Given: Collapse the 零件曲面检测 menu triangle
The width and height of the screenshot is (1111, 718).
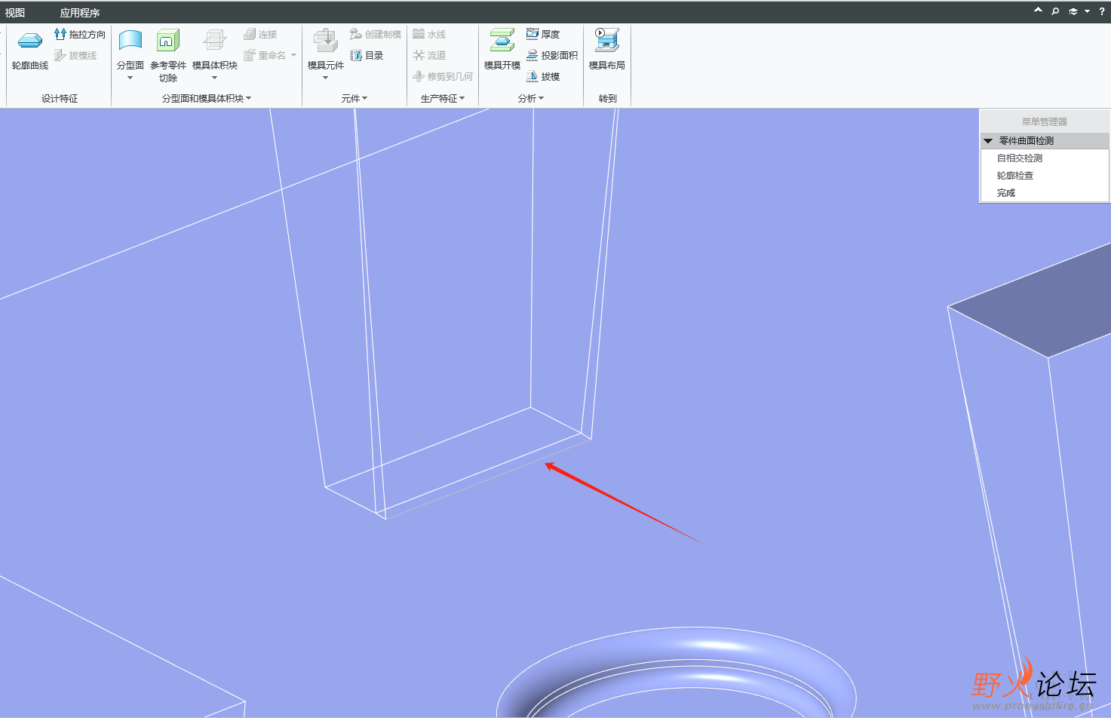Looking at the screenshot, I should [988, 141].
